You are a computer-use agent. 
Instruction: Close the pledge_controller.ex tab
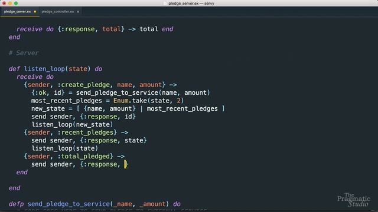[78, 12]
